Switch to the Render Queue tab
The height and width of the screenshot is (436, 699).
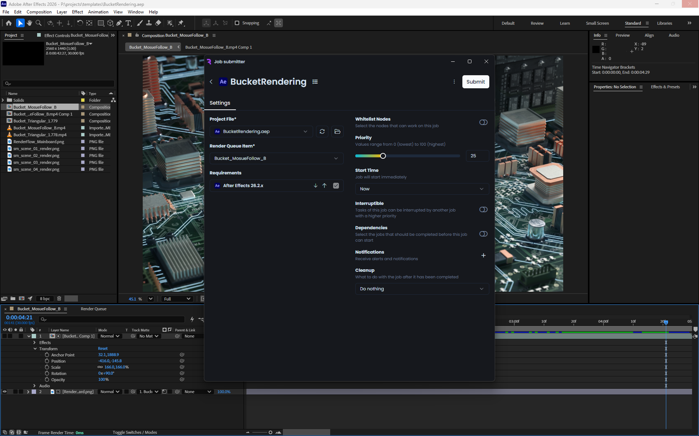pos(94,309)
